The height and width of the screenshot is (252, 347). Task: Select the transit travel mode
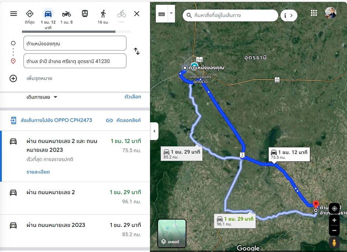click(x=85, y=14)
